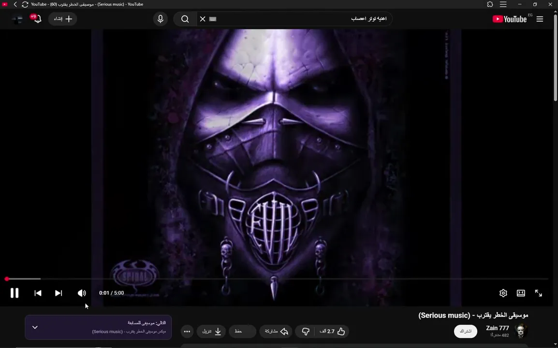Viewport: 558px width, 348px height.
Task: Subscribe to Zain 777 channel (اشتراك)
Action: tap(466, 331)
